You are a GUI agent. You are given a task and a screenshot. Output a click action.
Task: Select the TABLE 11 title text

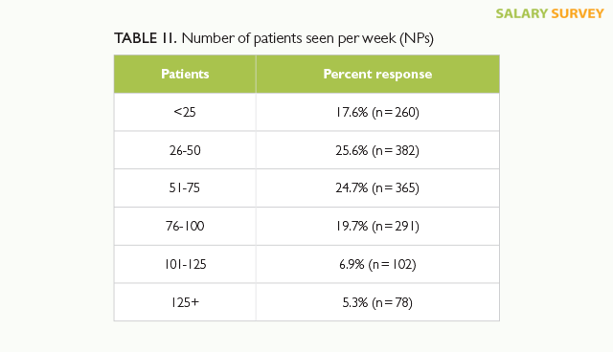click(x=274, y=38)
